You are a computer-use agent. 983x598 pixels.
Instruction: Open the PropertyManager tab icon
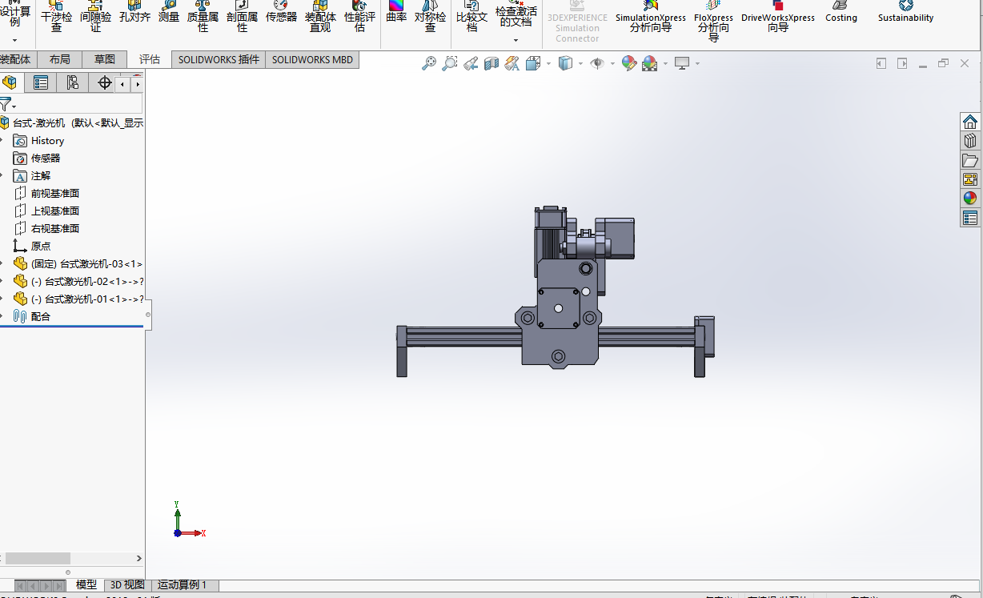(41, 82)
